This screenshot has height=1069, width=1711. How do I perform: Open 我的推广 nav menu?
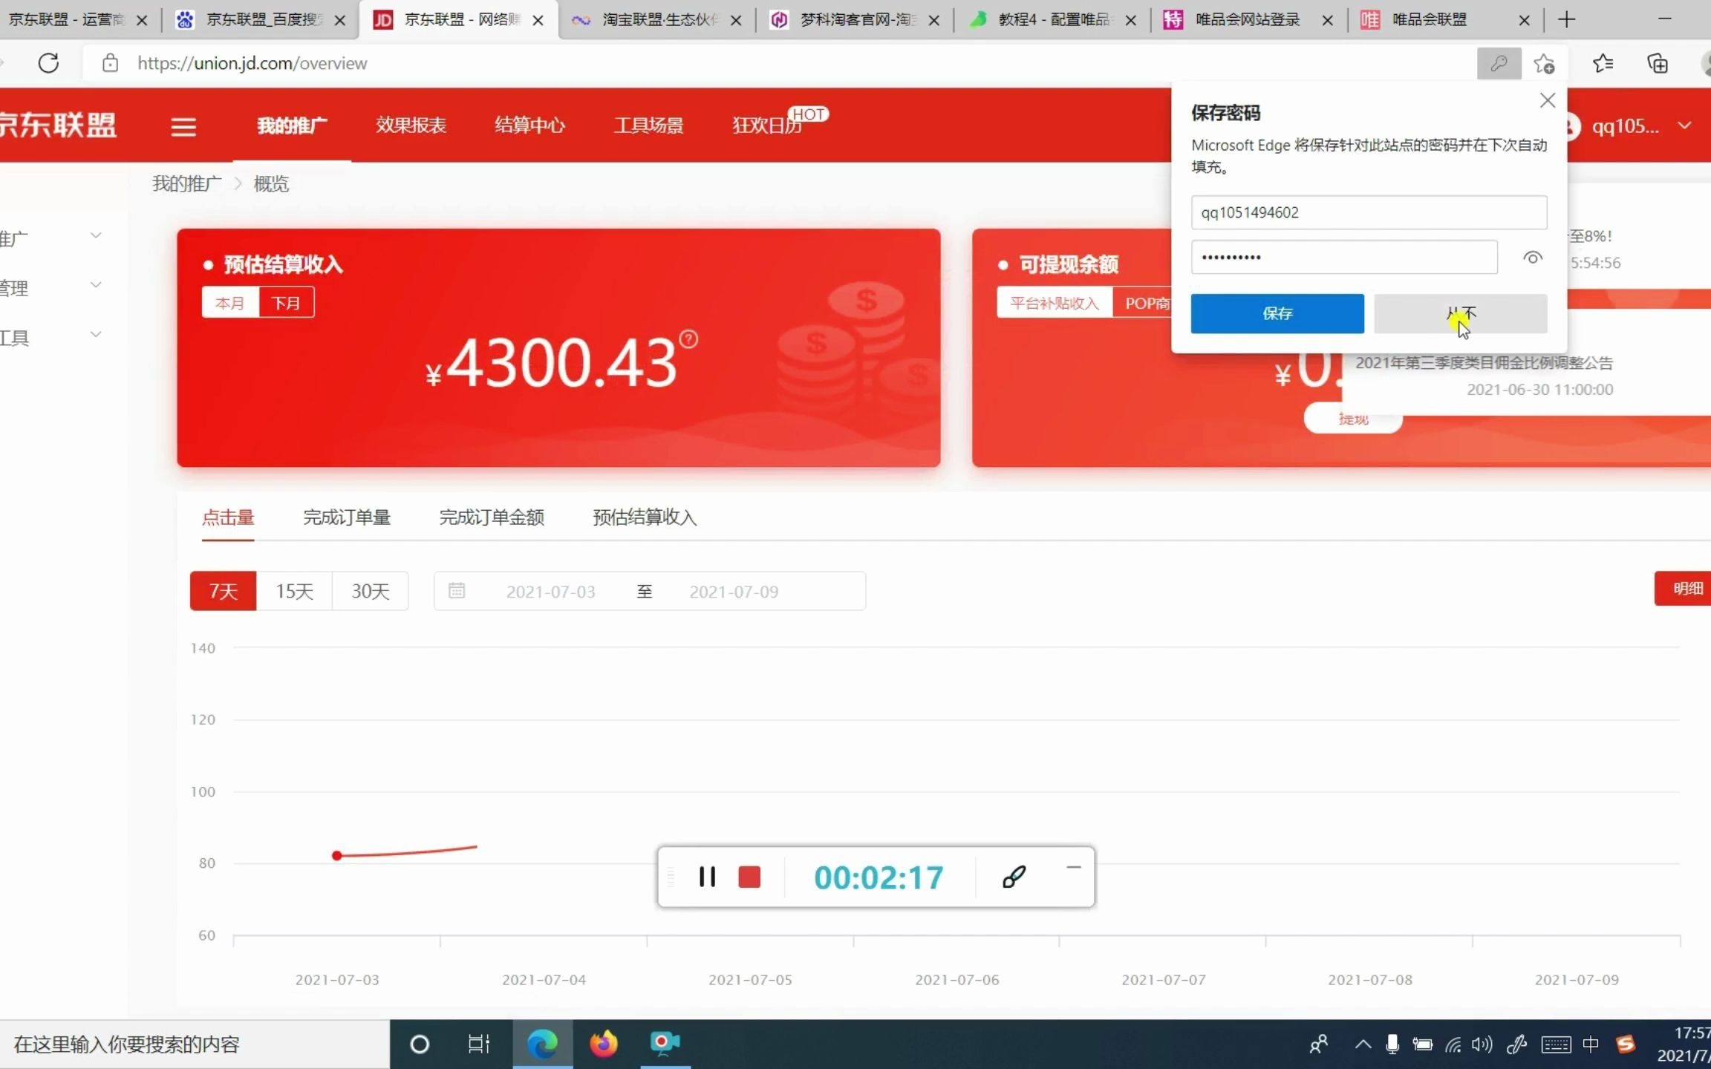(x=292, y=125)
